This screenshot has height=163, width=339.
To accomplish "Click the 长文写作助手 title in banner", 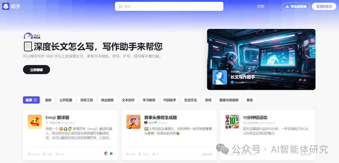I will point(243,77).
